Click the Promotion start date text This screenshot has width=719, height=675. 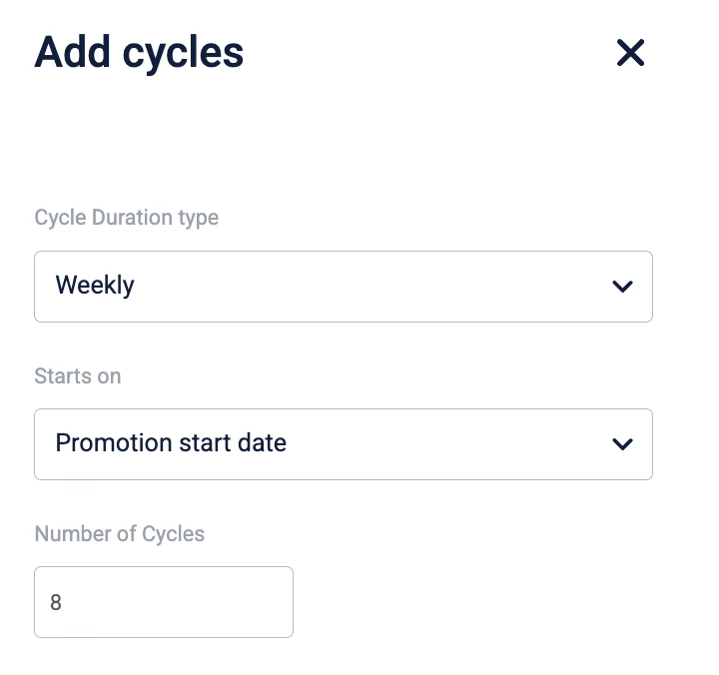pyautogui.click(x=171, y=443)
